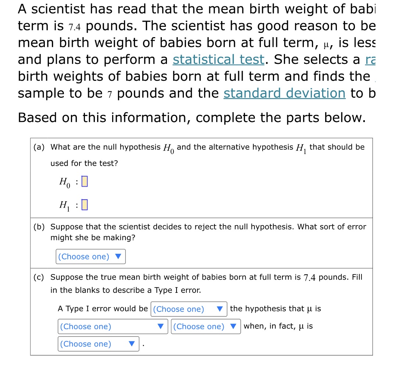Open the error-type dropdown in part (b)

[90, 256]
